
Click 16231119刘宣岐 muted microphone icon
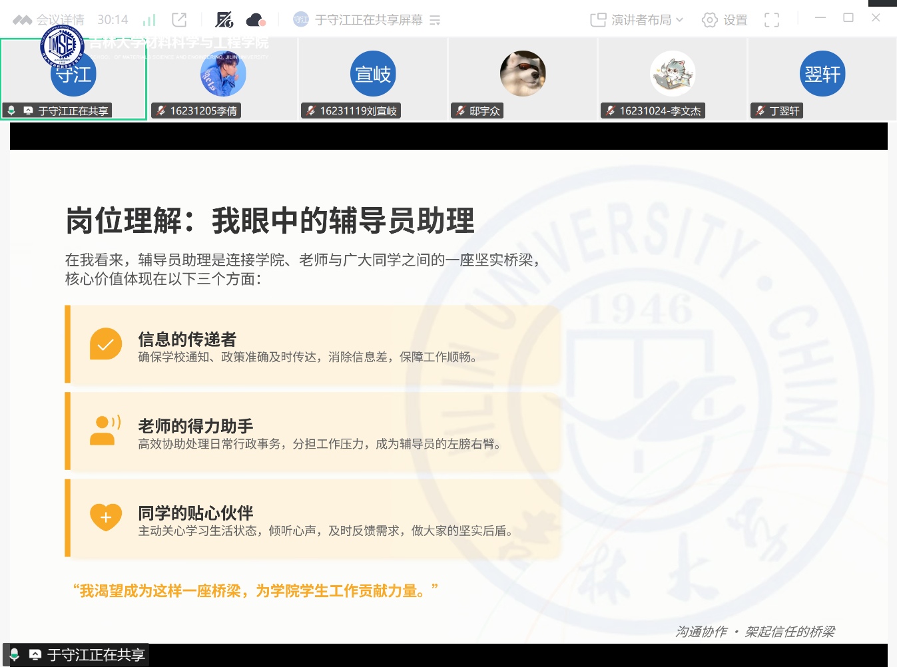click(x=310, y=111)
